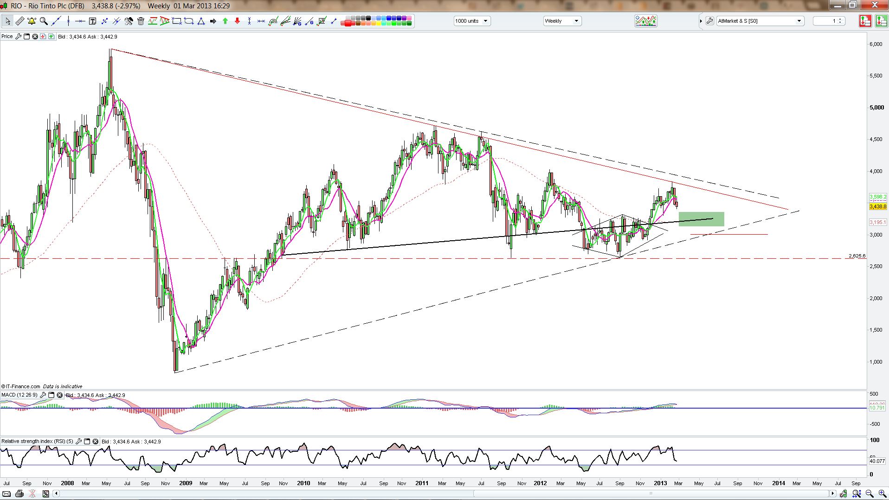
Task: Click the alarm bell alert icon
Action: click(x=32, y=21)
